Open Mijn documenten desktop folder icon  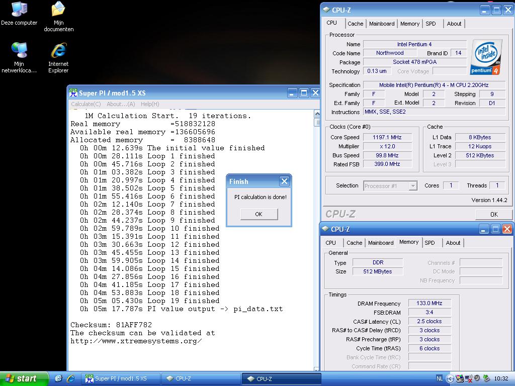[58, 17]
